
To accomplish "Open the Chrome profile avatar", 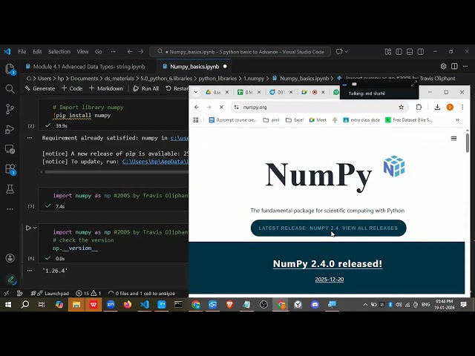I will (x=450, y=107).
